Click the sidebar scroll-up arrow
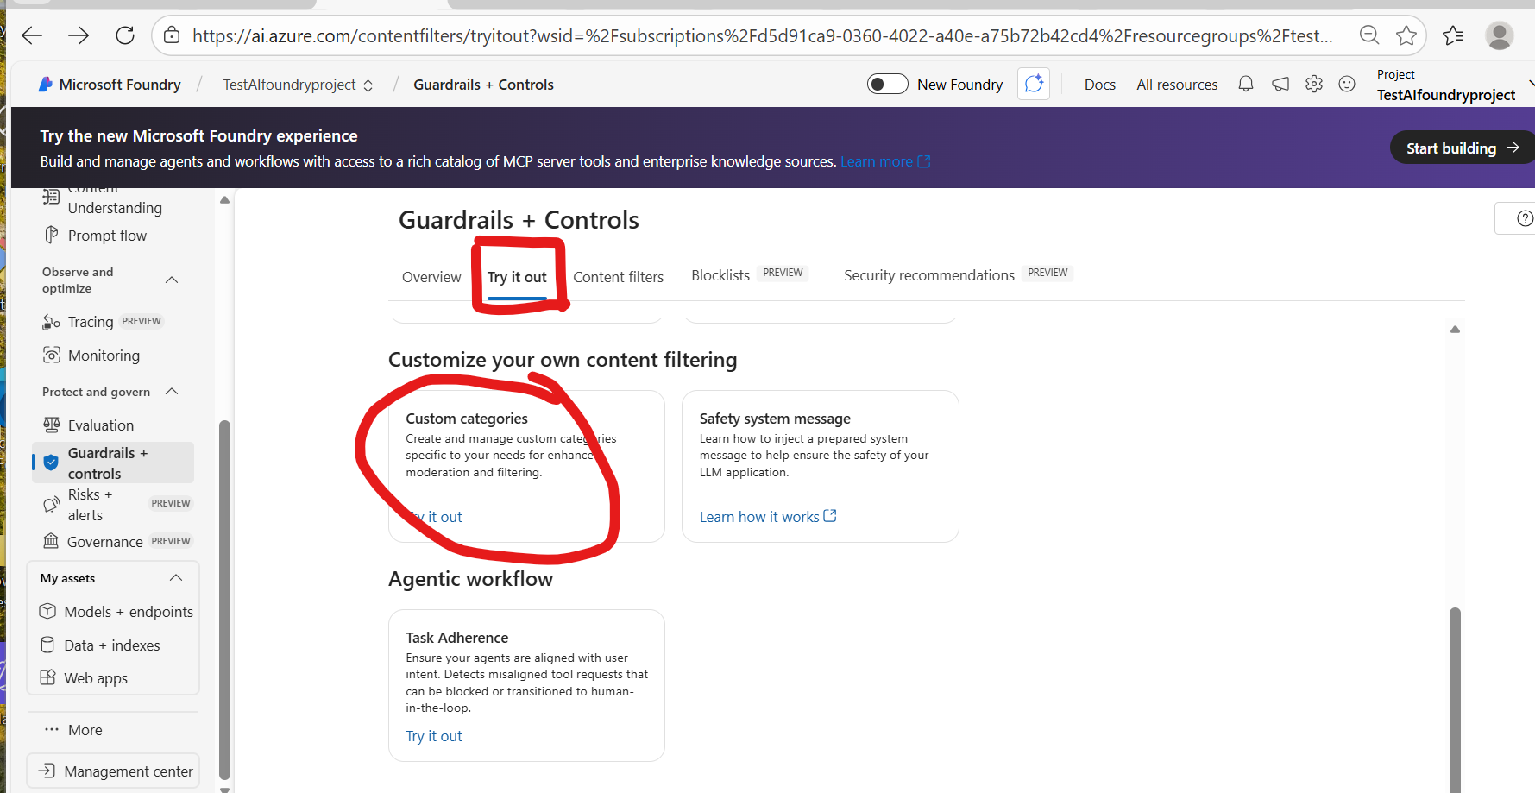The width and height of the screenshot is (1535, 793). coord(225,199)
